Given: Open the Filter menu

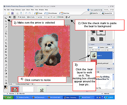Looking at the screenshot, I should [32, 10].
